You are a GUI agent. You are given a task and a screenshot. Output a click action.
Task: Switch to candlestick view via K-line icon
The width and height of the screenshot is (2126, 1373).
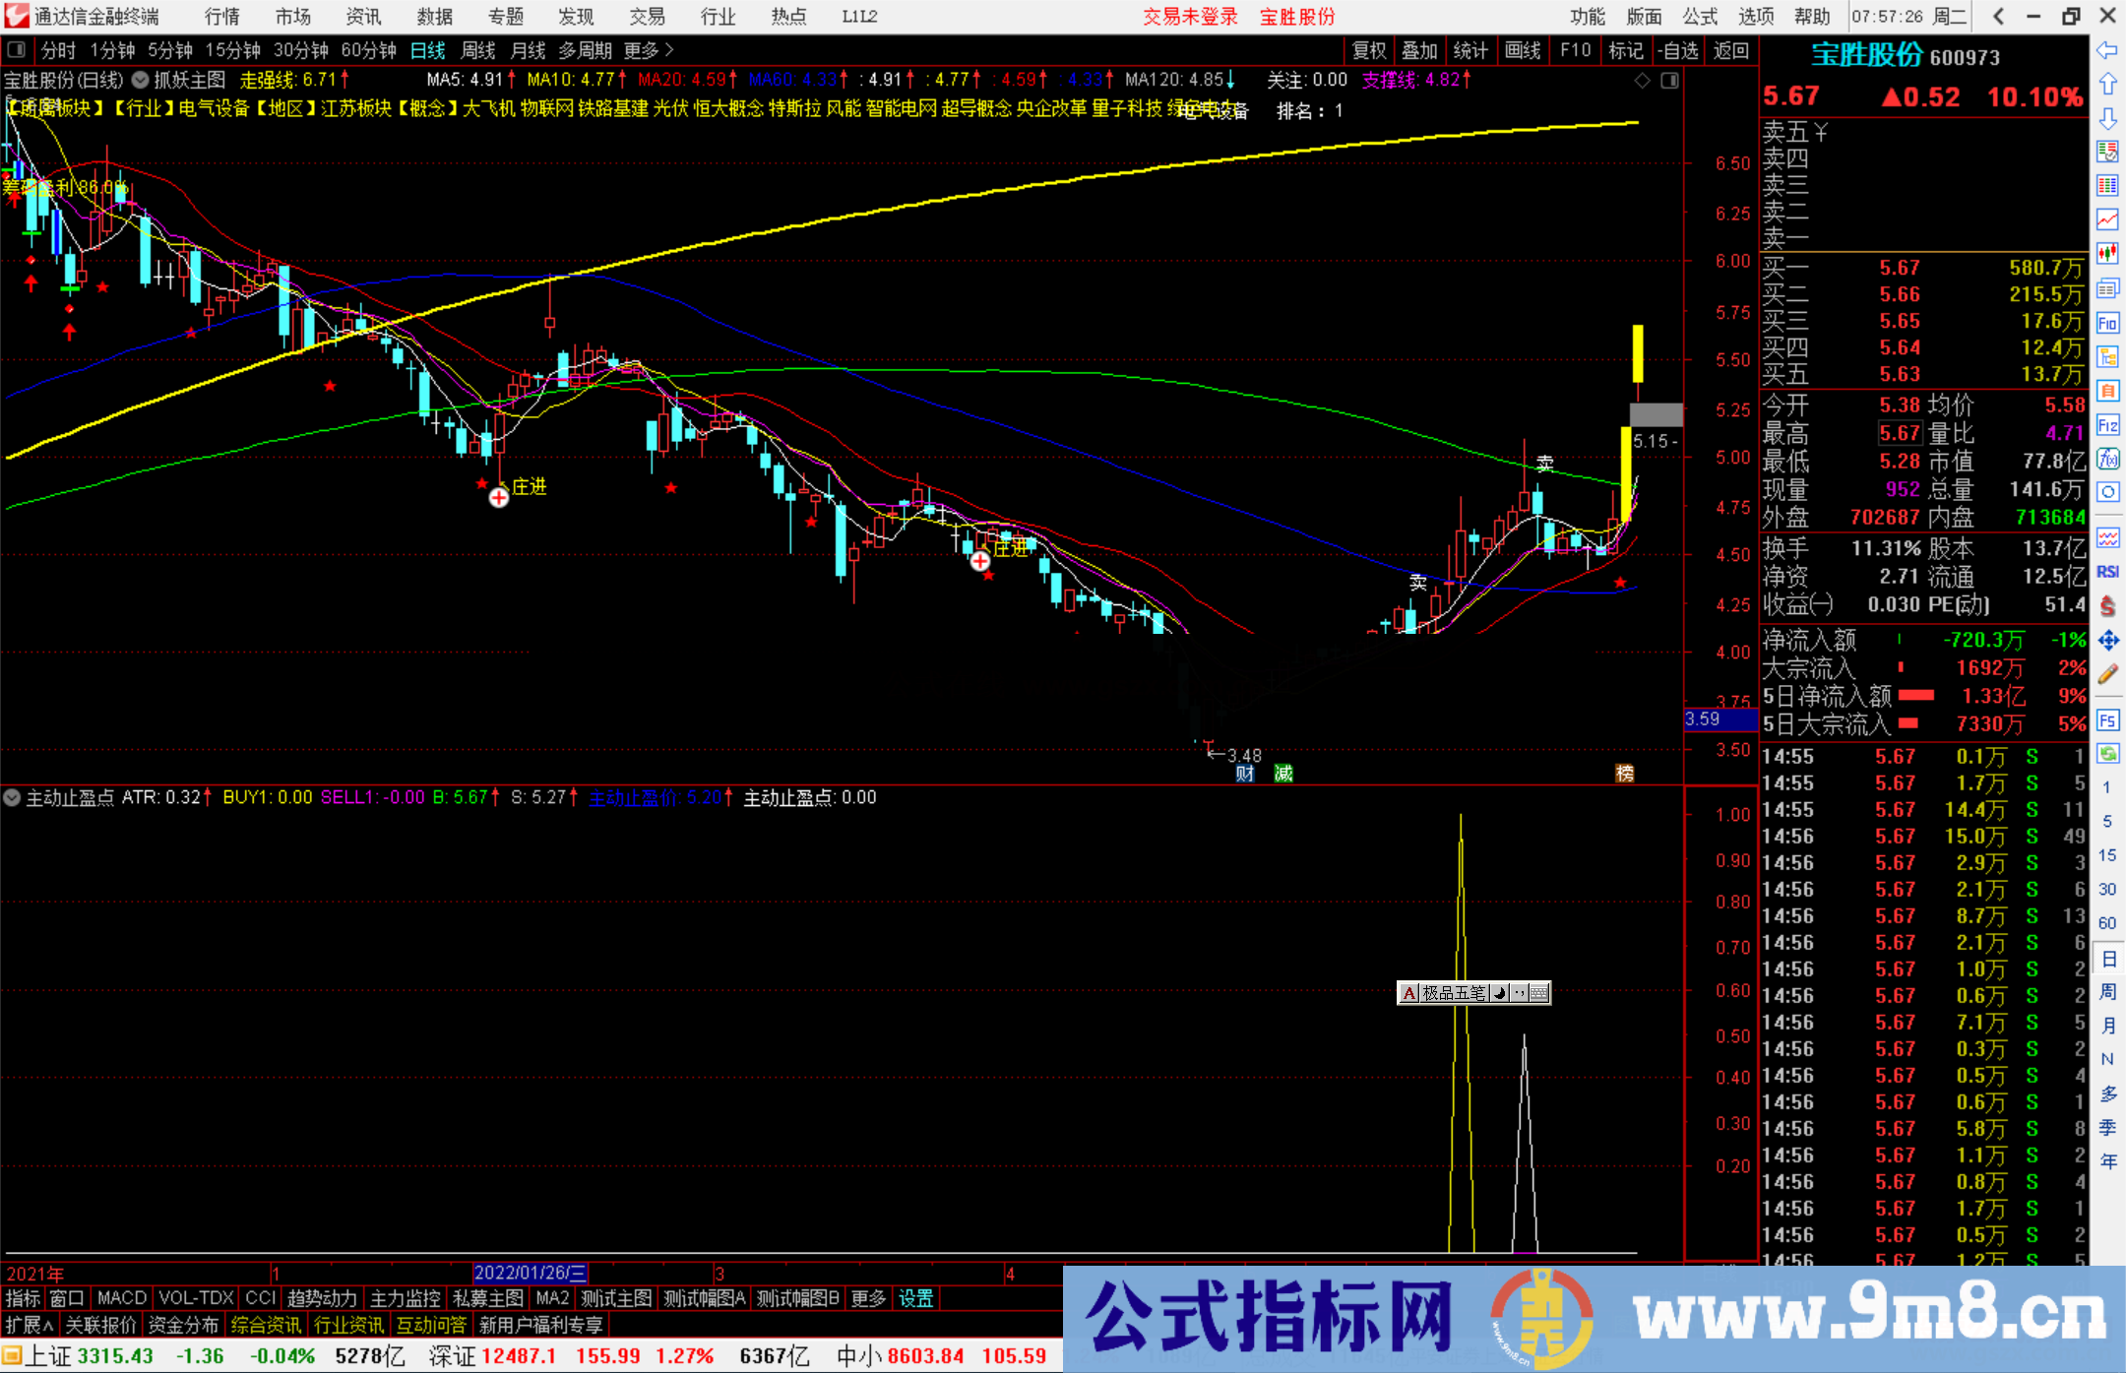tap(2108, 252)
